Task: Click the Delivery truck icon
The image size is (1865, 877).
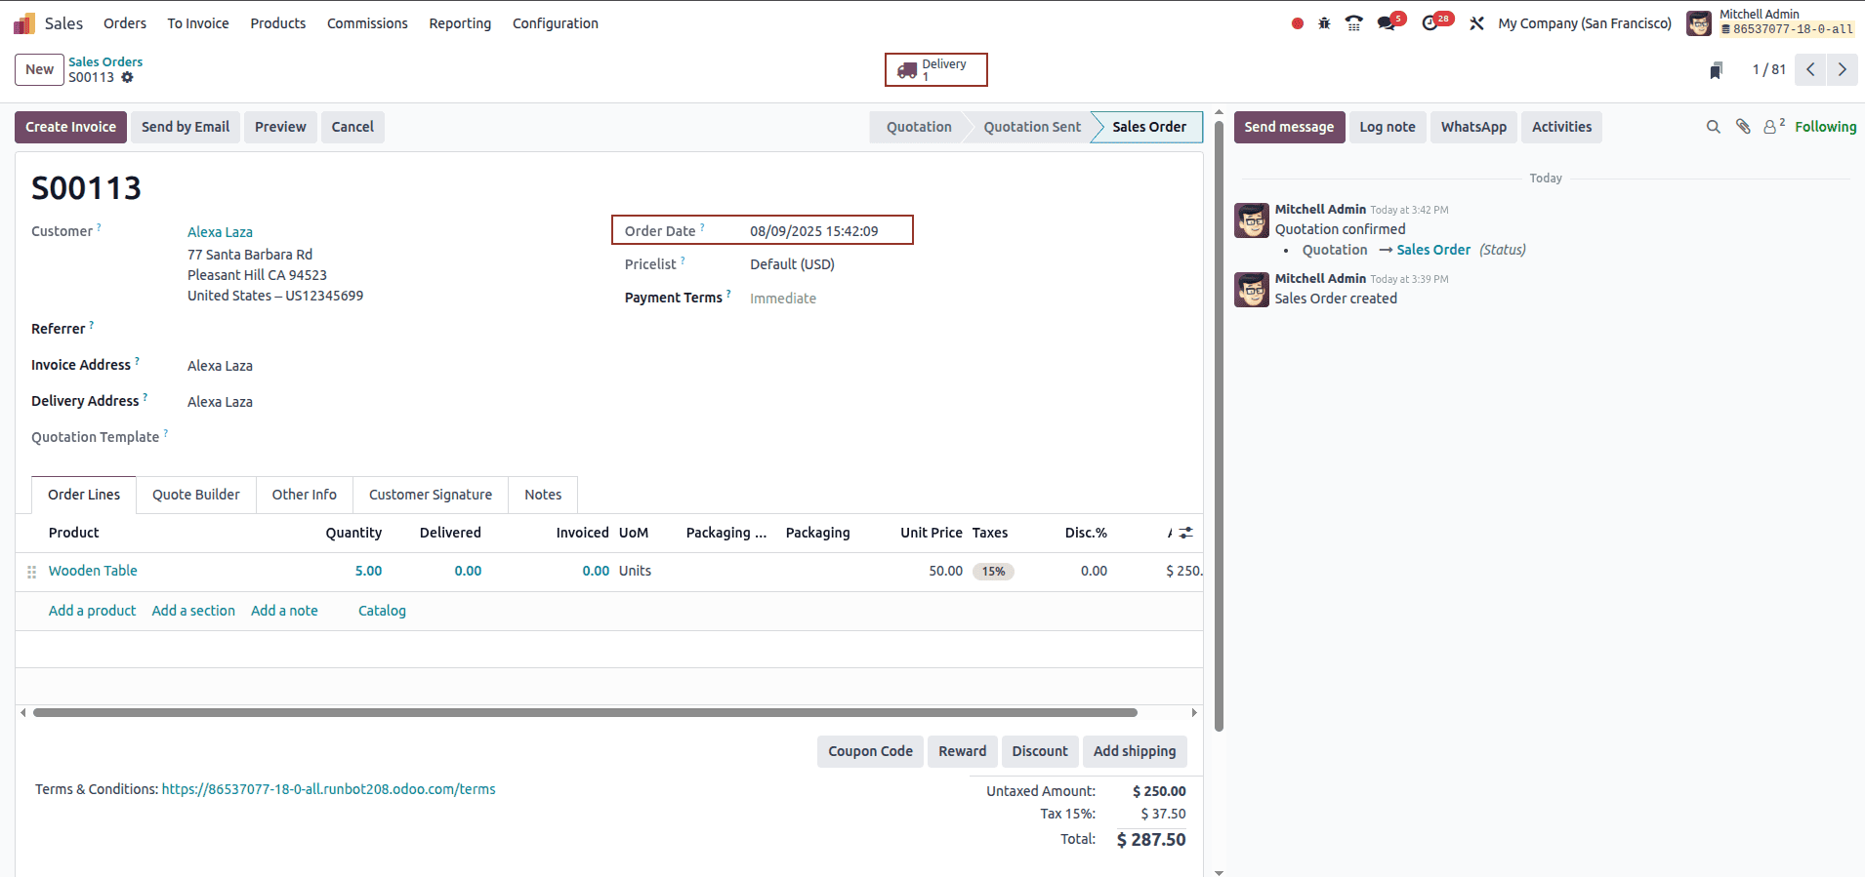Action: pos(907,70)
